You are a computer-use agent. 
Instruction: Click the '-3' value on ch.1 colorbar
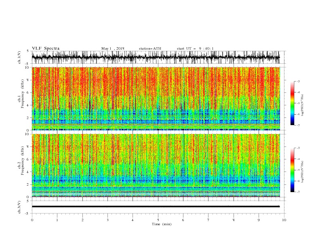(298, 81)
